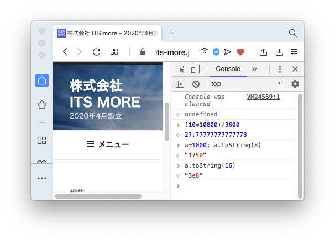Open the downloads icon in the toolbar
This screenshot has width=335, height=241.
pos(279,52)
